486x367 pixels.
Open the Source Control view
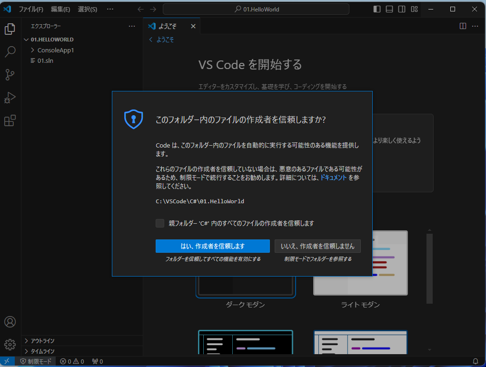pos(10,75)
